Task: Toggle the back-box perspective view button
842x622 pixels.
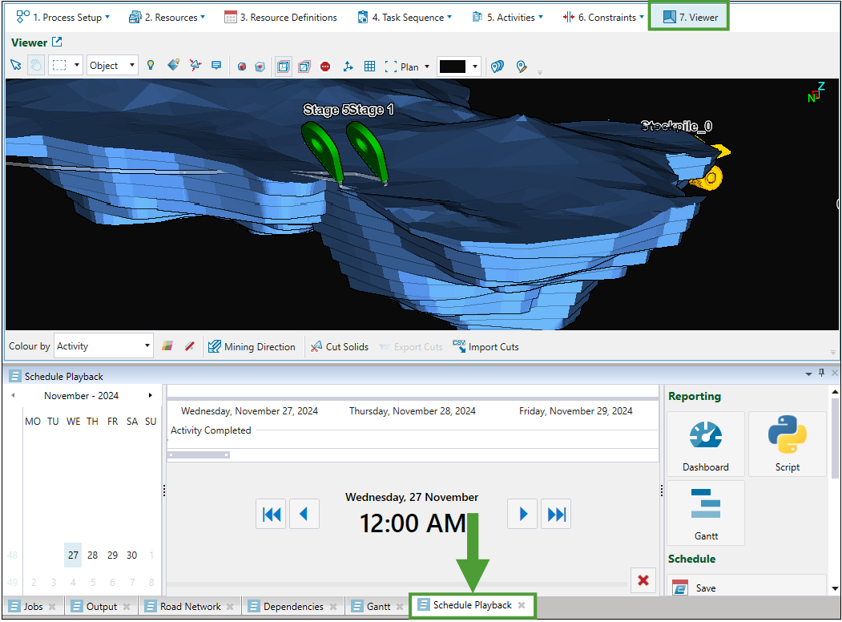Action: point(304,67)
